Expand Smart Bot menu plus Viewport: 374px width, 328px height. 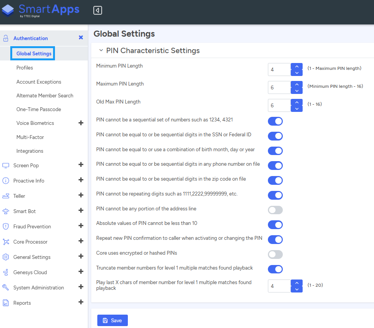click(81, 210)
